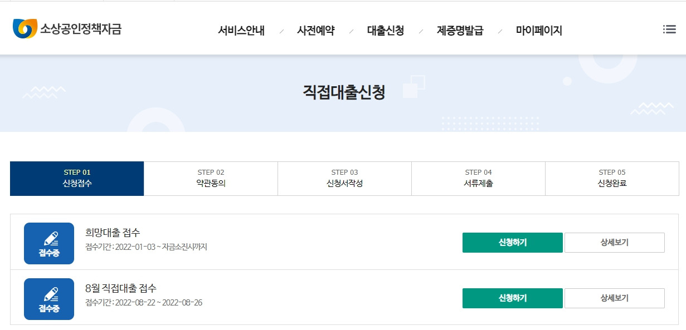Open the 대출신청 menu

[386, 31]
